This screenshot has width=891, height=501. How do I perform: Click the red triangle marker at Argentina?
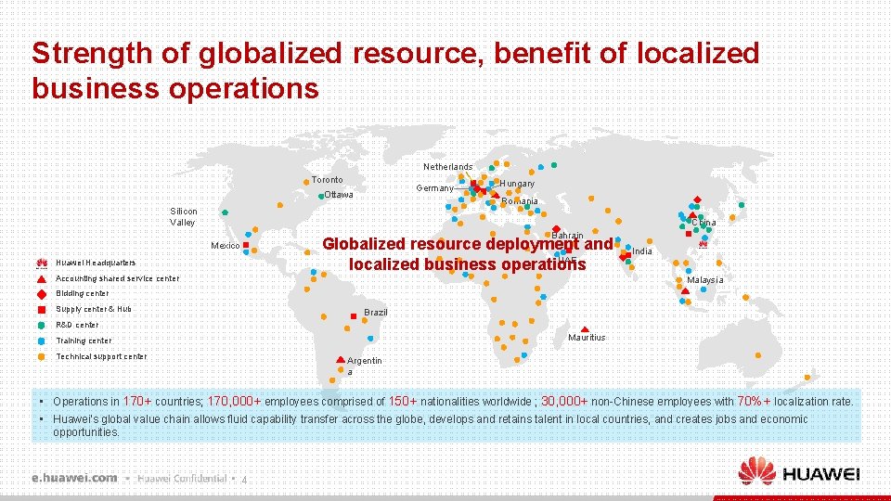[341, 360]
